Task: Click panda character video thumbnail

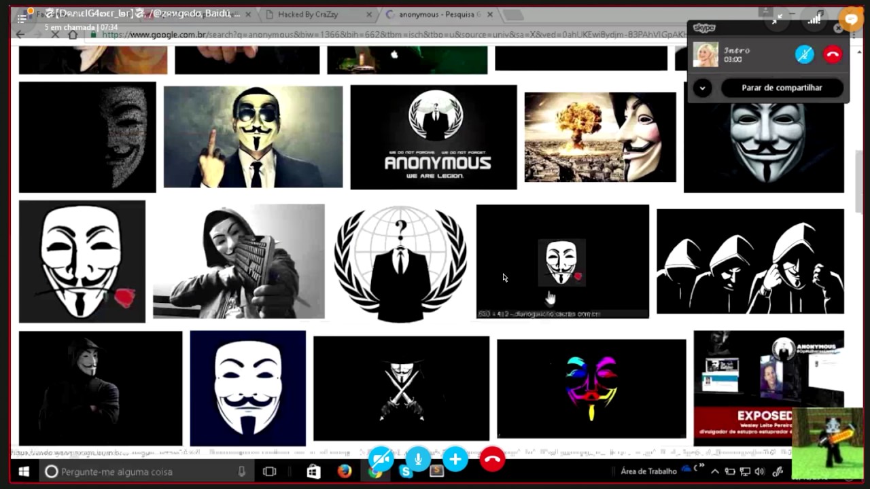Action: tap(828, 443)
